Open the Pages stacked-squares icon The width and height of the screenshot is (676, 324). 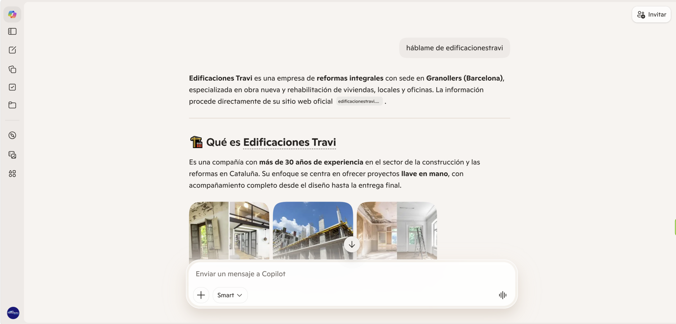pos(12,69)
